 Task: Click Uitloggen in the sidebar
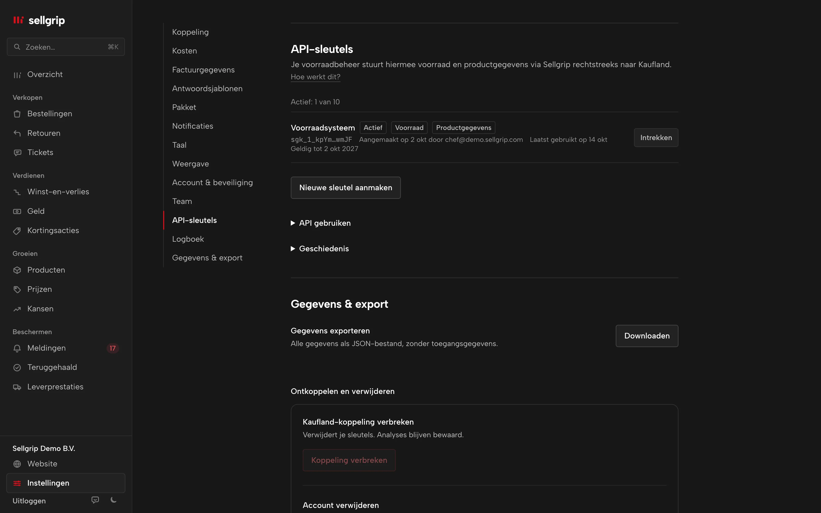(29, 501)
